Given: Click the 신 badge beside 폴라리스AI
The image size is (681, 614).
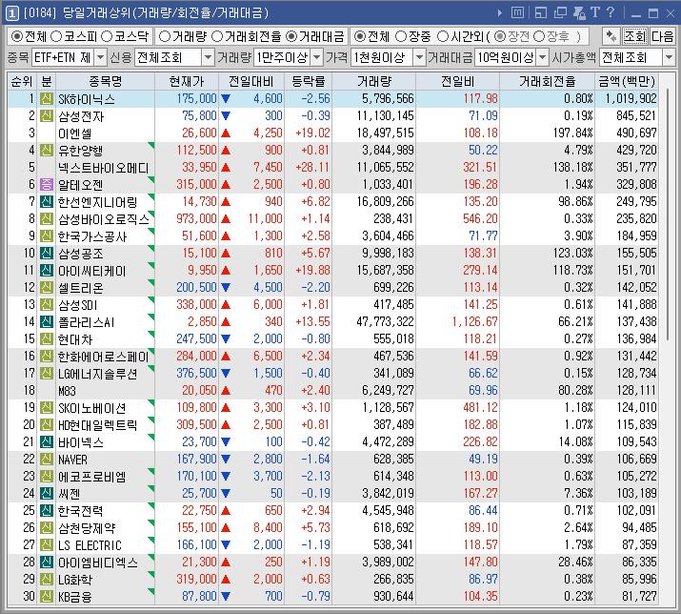Looking at the screenshot, I should tap(47, 322).
